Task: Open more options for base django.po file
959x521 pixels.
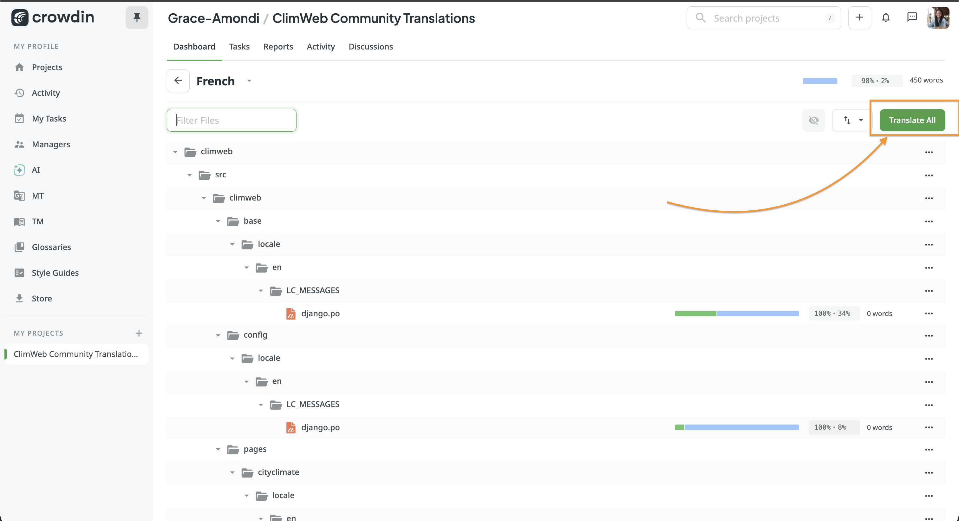Action: click(929, 313)
